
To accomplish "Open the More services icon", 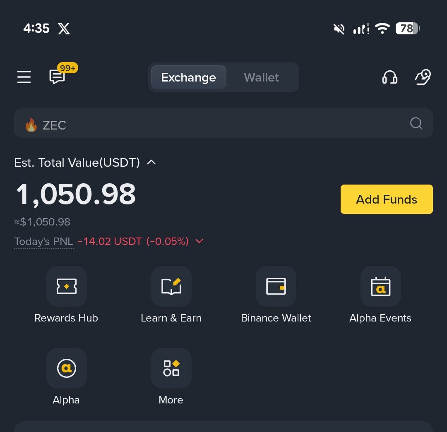I will click(x=171, y=368).
